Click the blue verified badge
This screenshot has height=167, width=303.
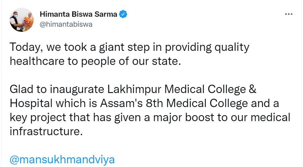123,14
